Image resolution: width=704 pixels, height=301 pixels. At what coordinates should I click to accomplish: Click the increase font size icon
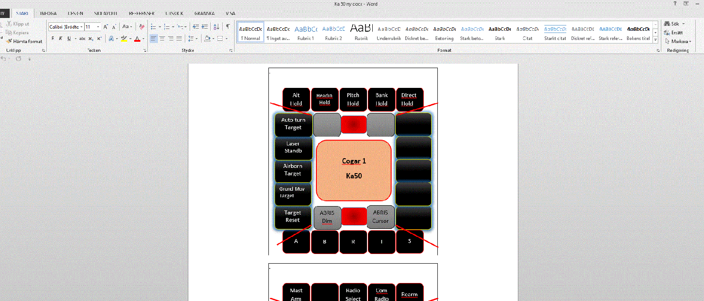[106, 27]
